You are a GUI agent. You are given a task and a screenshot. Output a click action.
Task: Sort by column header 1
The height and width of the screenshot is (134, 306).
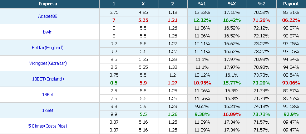(114, 4)
